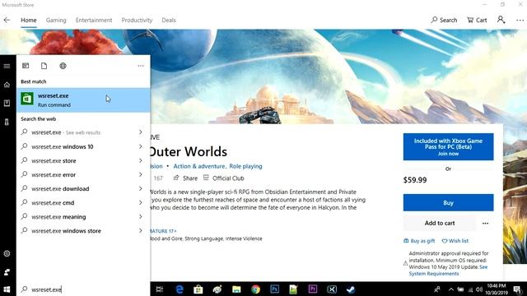Screen dimensions: 527x296
Task: Open the Action Center notifications icon
Action: [x=517, y=289]
